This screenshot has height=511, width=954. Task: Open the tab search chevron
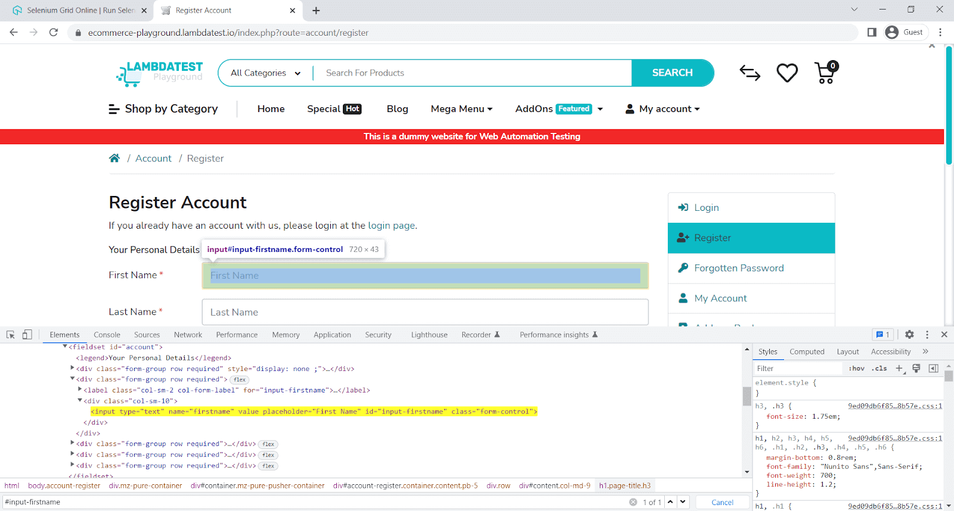[854, 9]
